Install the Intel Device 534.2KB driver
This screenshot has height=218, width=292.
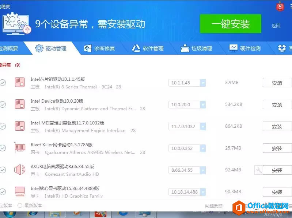pyautogui.click(x=277, y=105)
